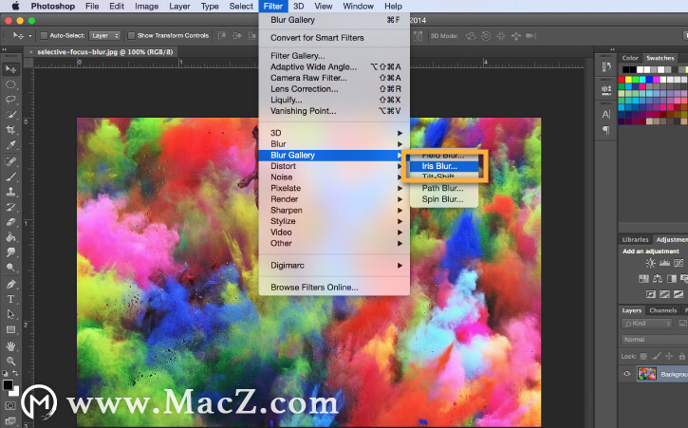
Task: Toggle Quick Mask mode
Action: [x=10, y=405]
